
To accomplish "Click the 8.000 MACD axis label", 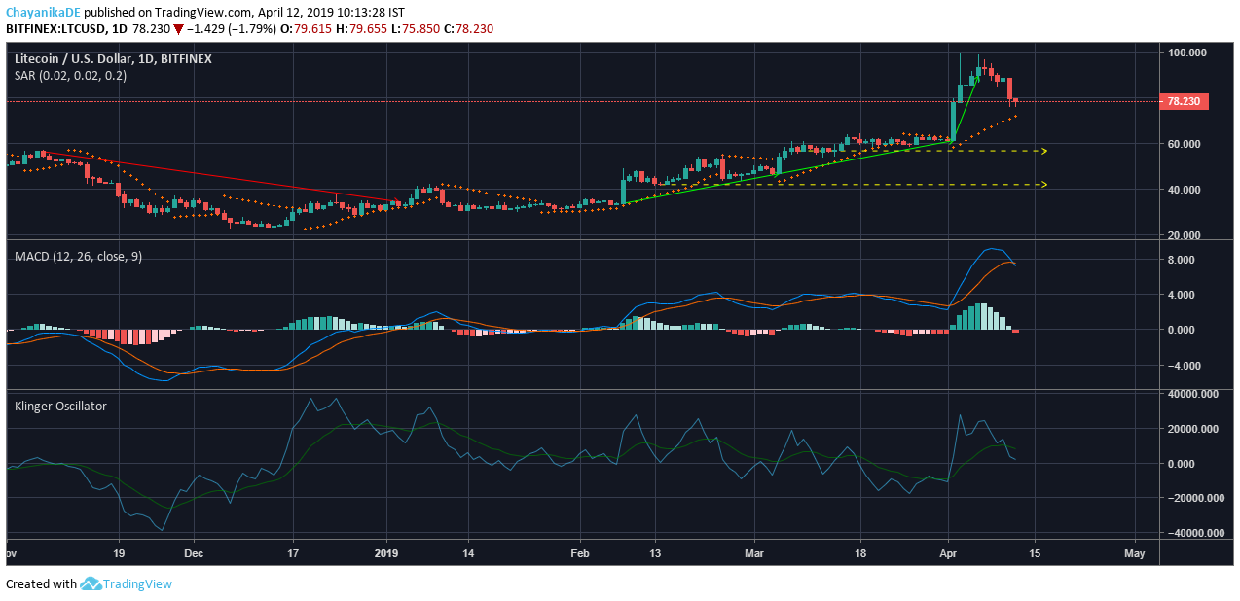I will (1182, 261).
